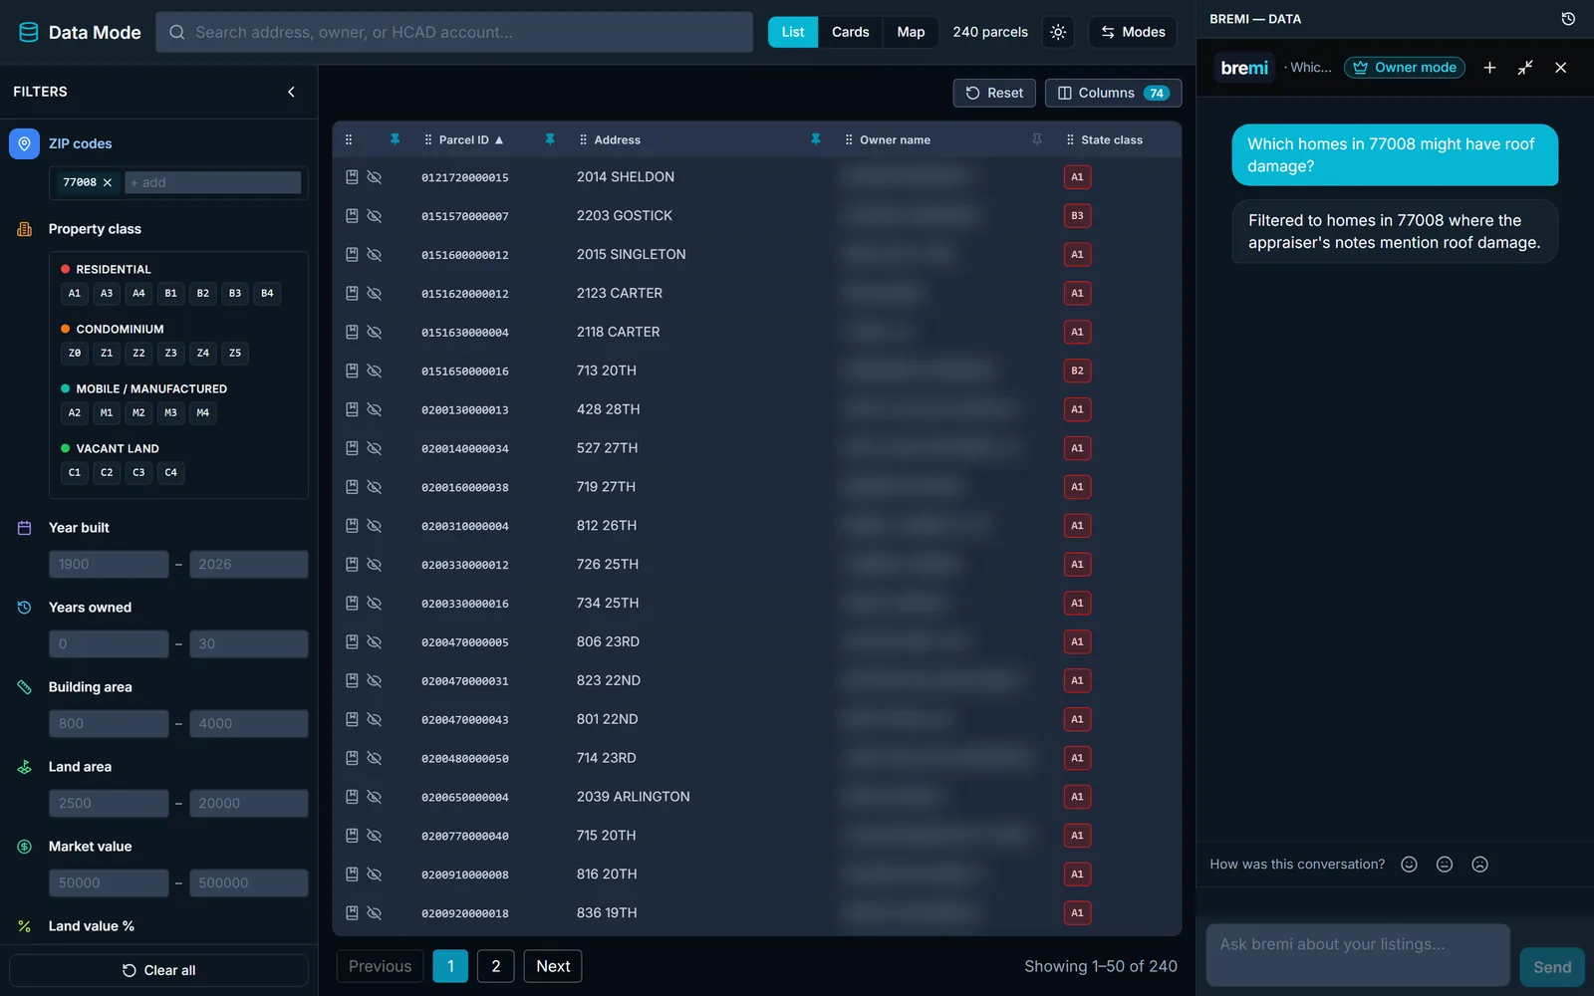This screenshot has height=996, width=1594.
Task: Toggle C1 vacant land class chip
Action: pos(75,472)
